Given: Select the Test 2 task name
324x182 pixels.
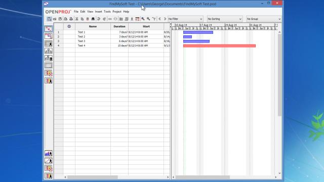Looking at the screenshot, I should click(x=82, y=37).
